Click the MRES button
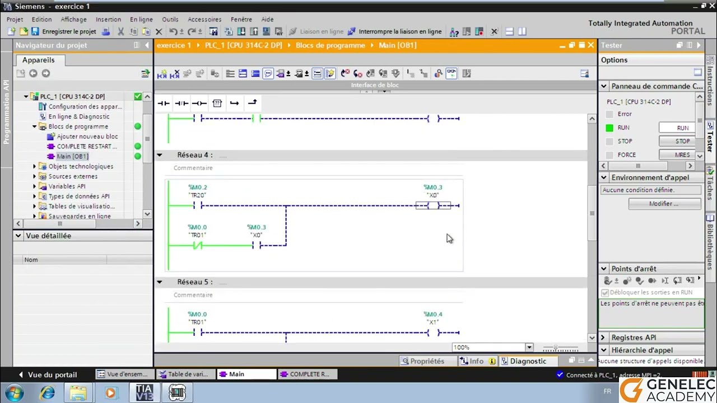Screen dimensions: 717x403 [678, 154]
